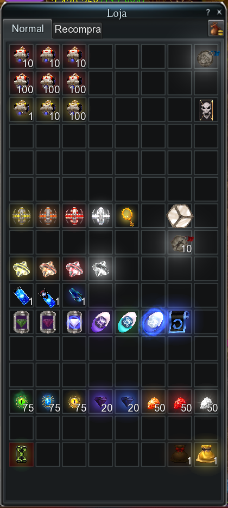Select the yellow potion pack of 100
Viewport: 228px width, 508px height.
point(74,110)
